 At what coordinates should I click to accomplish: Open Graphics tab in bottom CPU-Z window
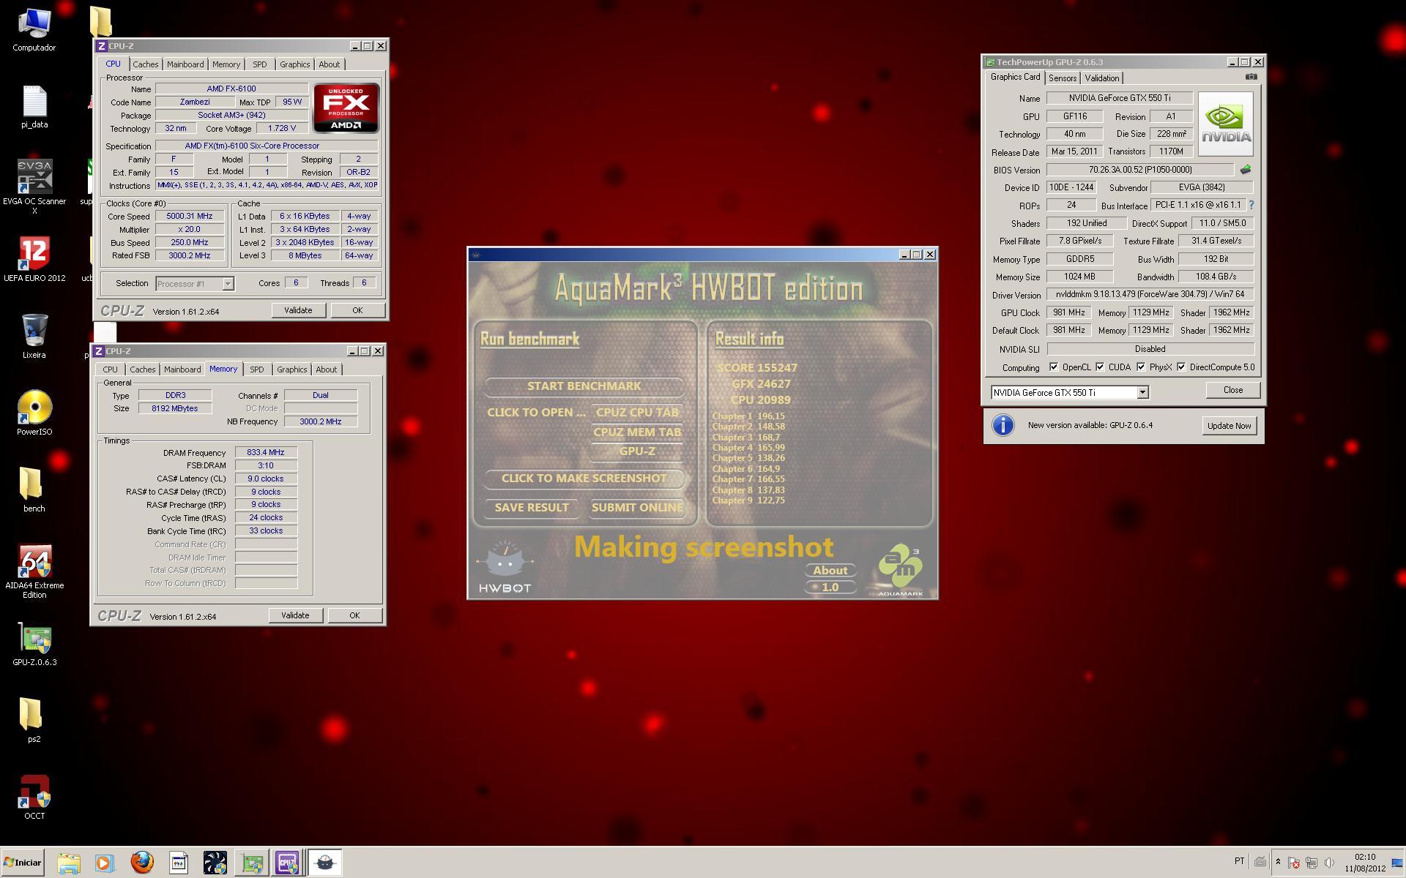click(291, 369)
